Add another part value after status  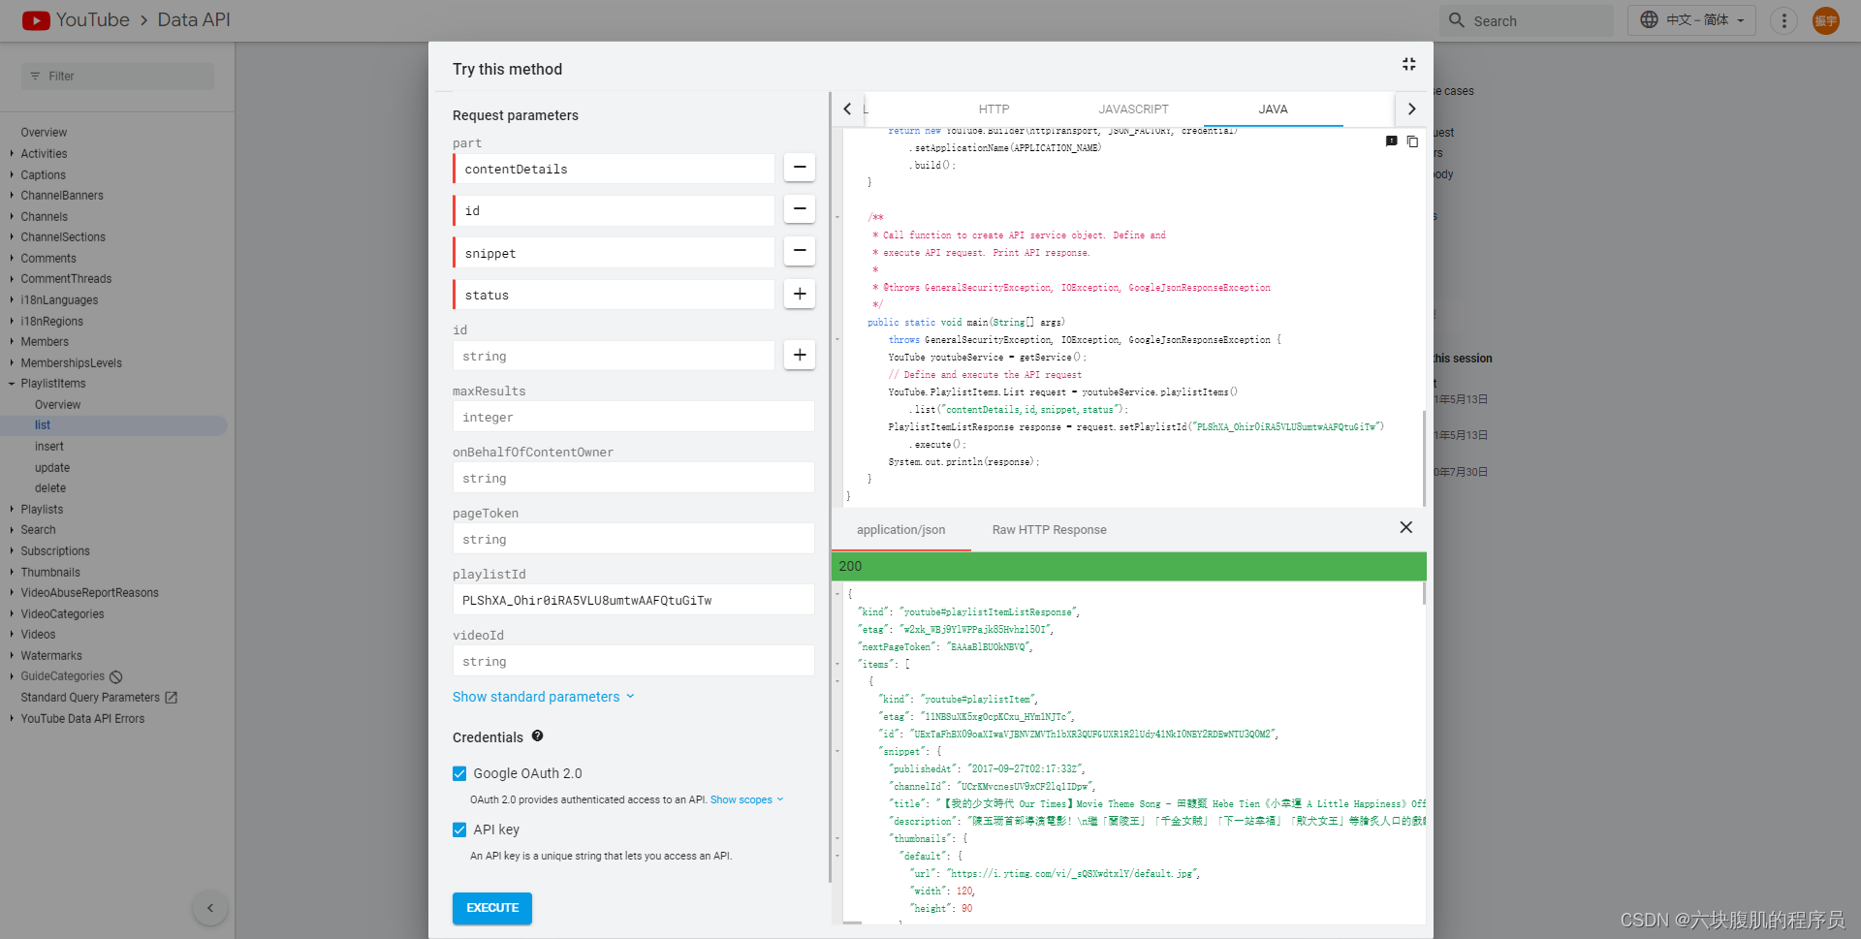coord(799,294)
